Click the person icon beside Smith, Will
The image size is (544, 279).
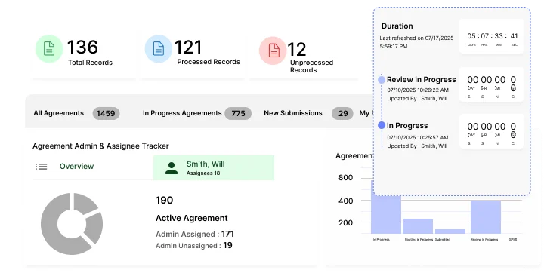(172, 168)
